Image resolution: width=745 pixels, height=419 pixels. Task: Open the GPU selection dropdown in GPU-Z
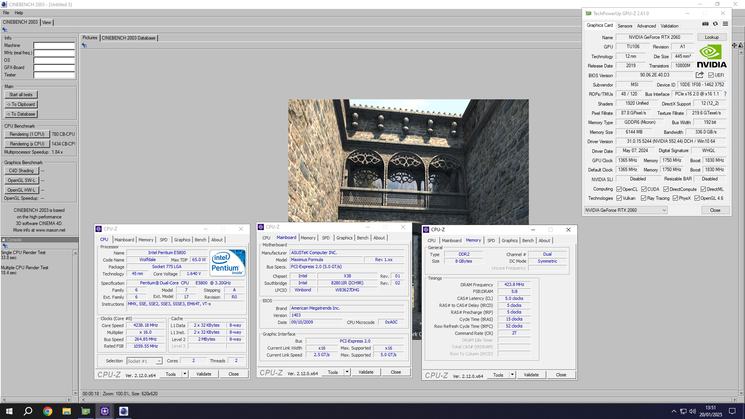[x=625, y=210]
